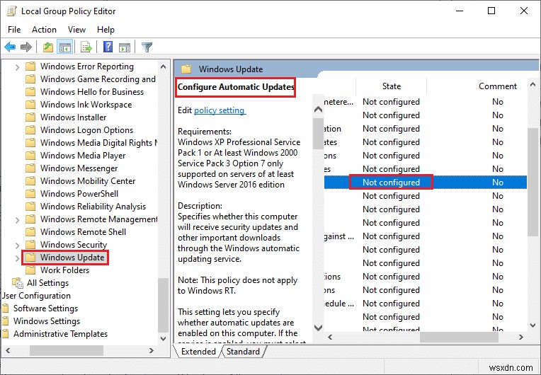The image size is (541, 375).
Task: Expand the Windows Remote Management node
Action: [17, 219]
